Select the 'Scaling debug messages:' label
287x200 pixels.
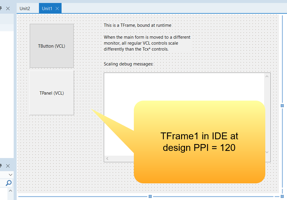[x=128, y=64]
